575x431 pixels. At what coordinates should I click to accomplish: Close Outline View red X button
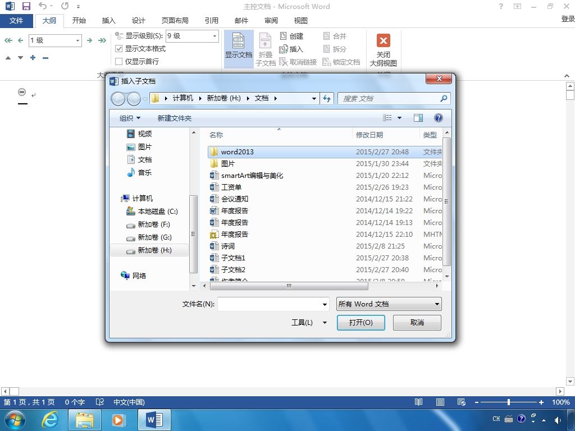pos(383,50)
